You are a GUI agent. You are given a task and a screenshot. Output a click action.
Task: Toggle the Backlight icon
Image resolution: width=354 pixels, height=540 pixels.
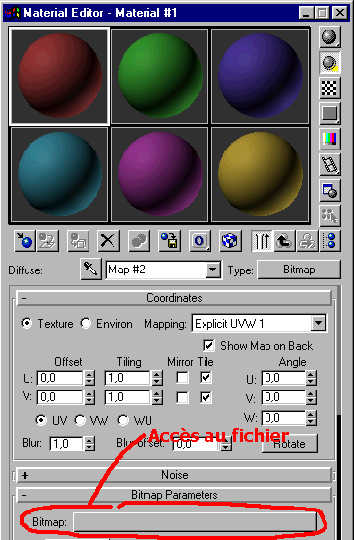tap(329, 62)
